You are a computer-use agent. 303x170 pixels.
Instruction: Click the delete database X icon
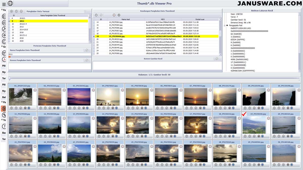[16, 11]
